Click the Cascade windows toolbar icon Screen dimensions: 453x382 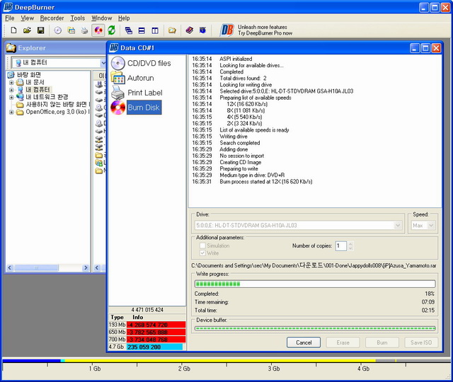point(128,30)
